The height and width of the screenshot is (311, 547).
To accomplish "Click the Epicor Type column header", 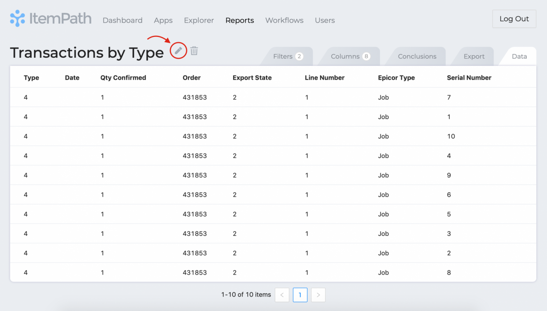I will point(396,77).
